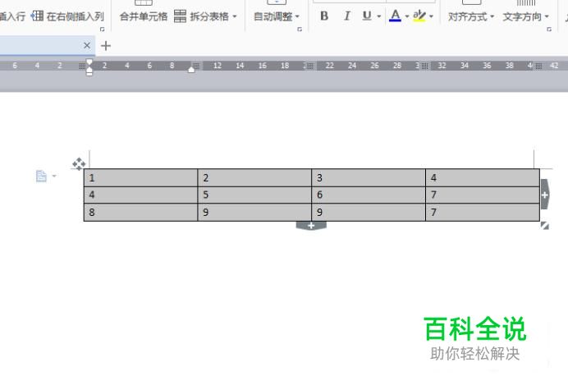Open underline style dropdown arrow
The height and width of the screenshot is (390, 568).
[379, 16]
